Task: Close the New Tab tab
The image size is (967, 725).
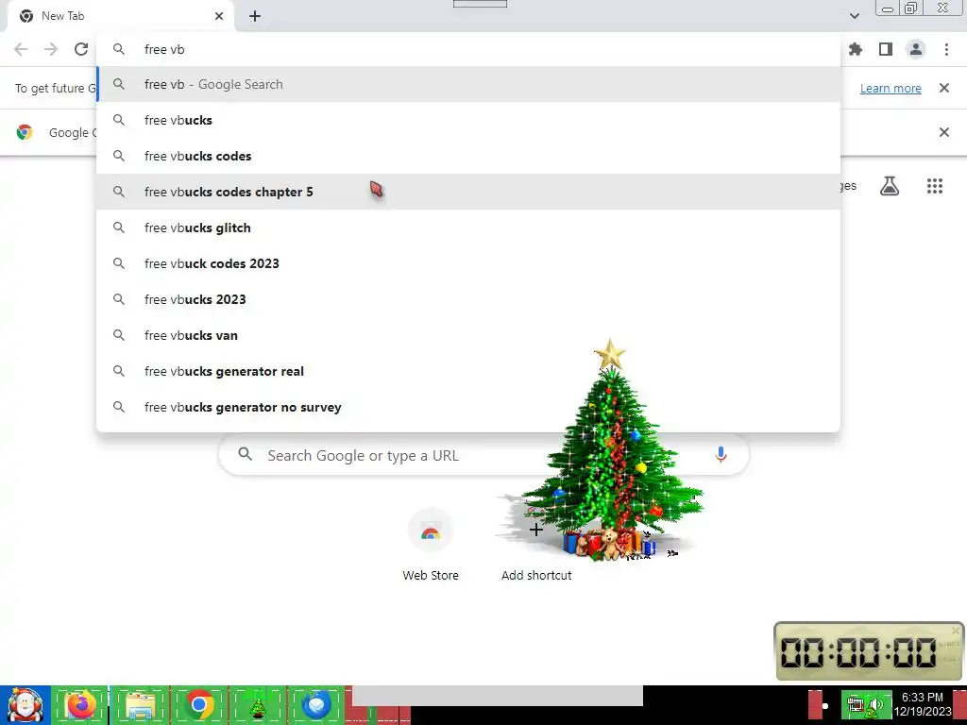Action: tap(219, 16)
